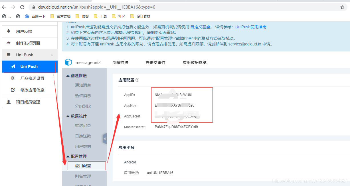Open 修改应用信息 in the sidebar
The image size is (350, 186).
32,90
